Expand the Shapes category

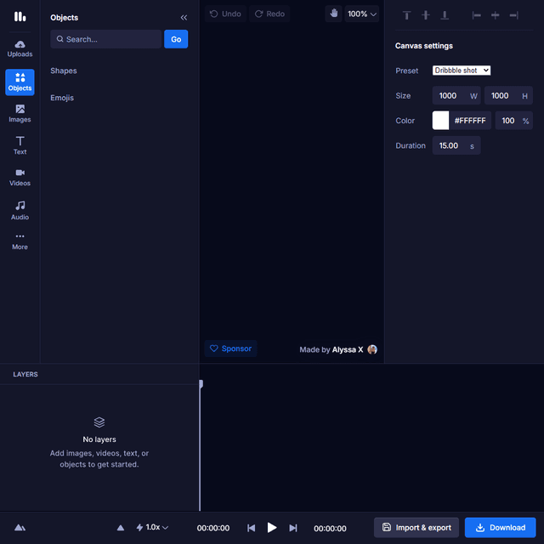64,71
